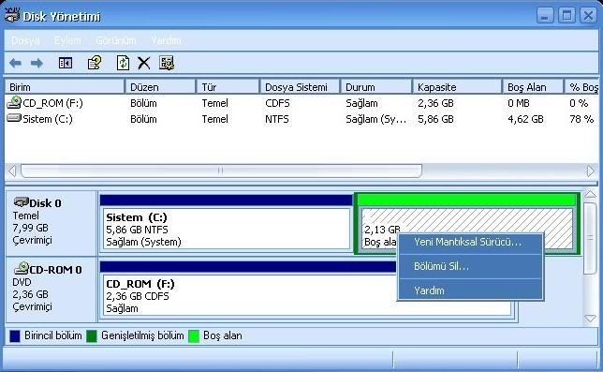Sort by the Kapasite column header

coord(457,87)
